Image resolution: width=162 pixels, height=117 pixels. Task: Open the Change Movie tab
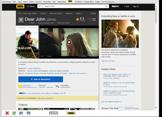(89, 2)
